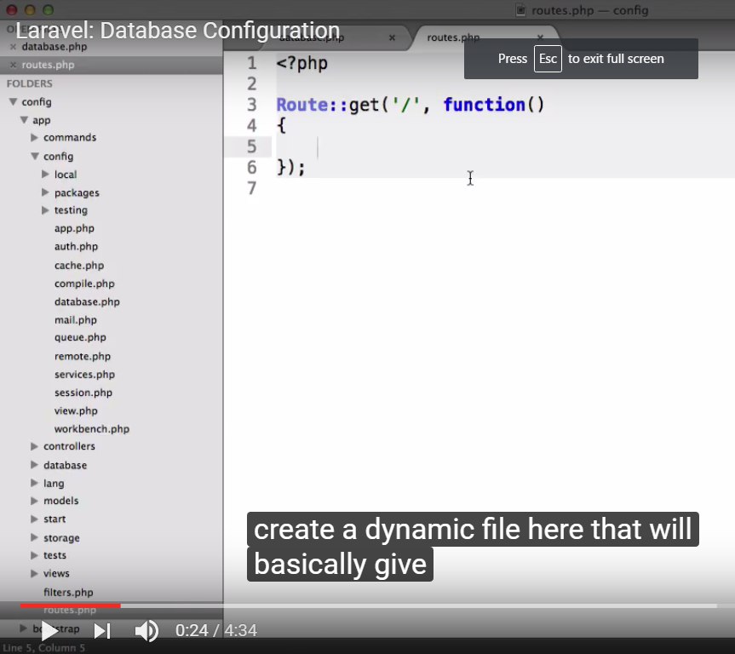Open workbench.php in the sidebar
Screen dimensions: 735x654
92,429
